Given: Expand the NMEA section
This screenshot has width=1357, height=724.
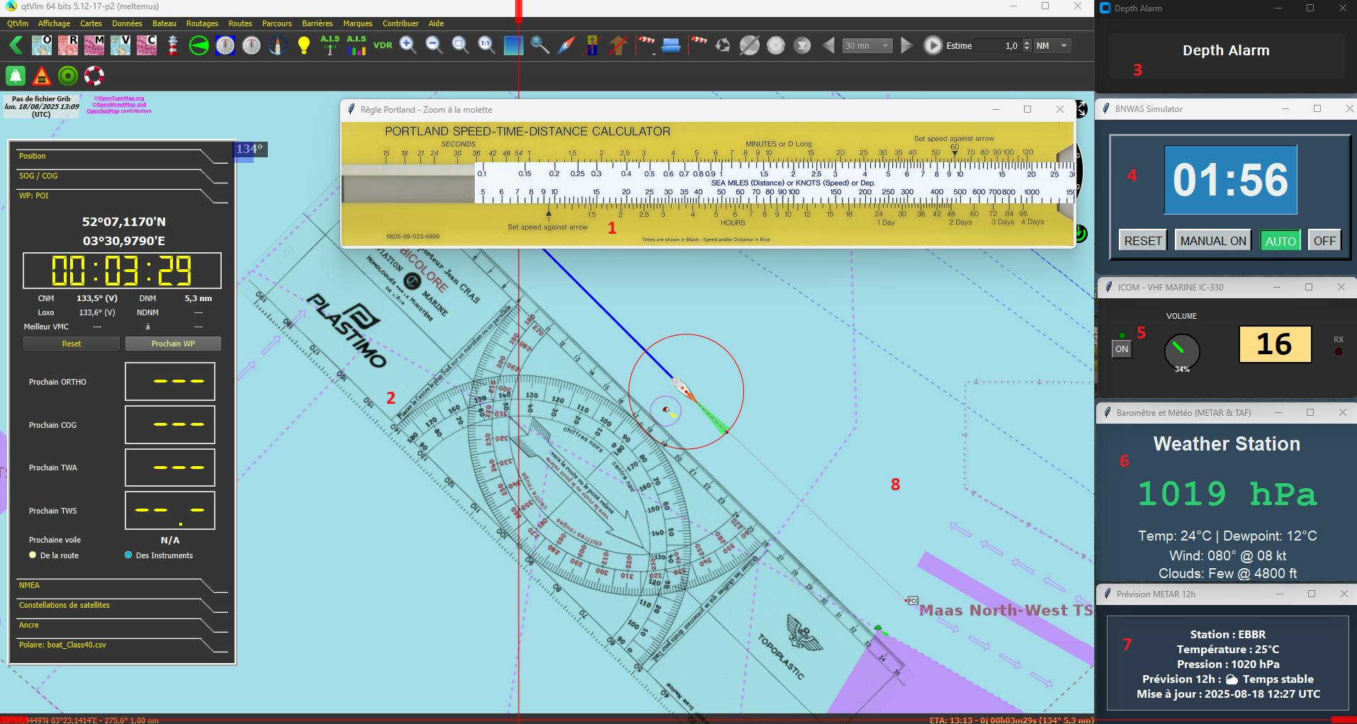Looking at the screenshot, I should tap(122, 585).
